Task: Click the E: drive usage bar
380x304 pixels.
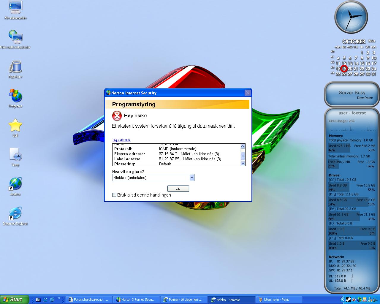Action: (352, 216)
